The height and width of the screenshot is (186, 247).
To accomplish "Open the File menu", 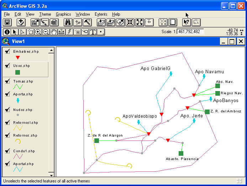I will click(7, 14).
